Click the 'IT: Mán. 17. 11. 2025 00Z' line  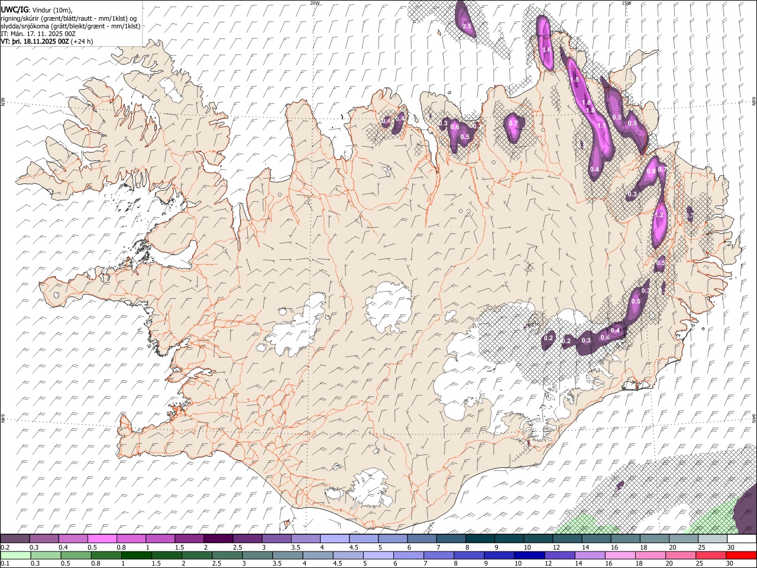(x=37, y=34)
